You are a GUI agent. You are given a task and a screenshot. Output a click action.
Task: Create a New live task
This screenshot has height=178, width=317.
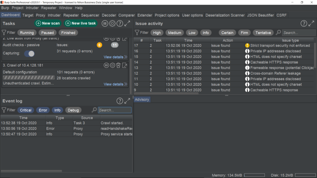(81, 23)
